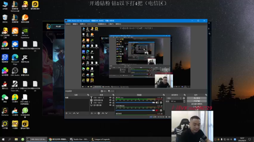Open the Ludashi (鲁大师) desktop icon

[15, 45]
